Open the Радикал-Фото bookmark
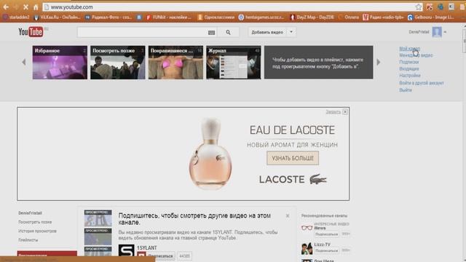 pyautogui.click(x=108, y=17)
